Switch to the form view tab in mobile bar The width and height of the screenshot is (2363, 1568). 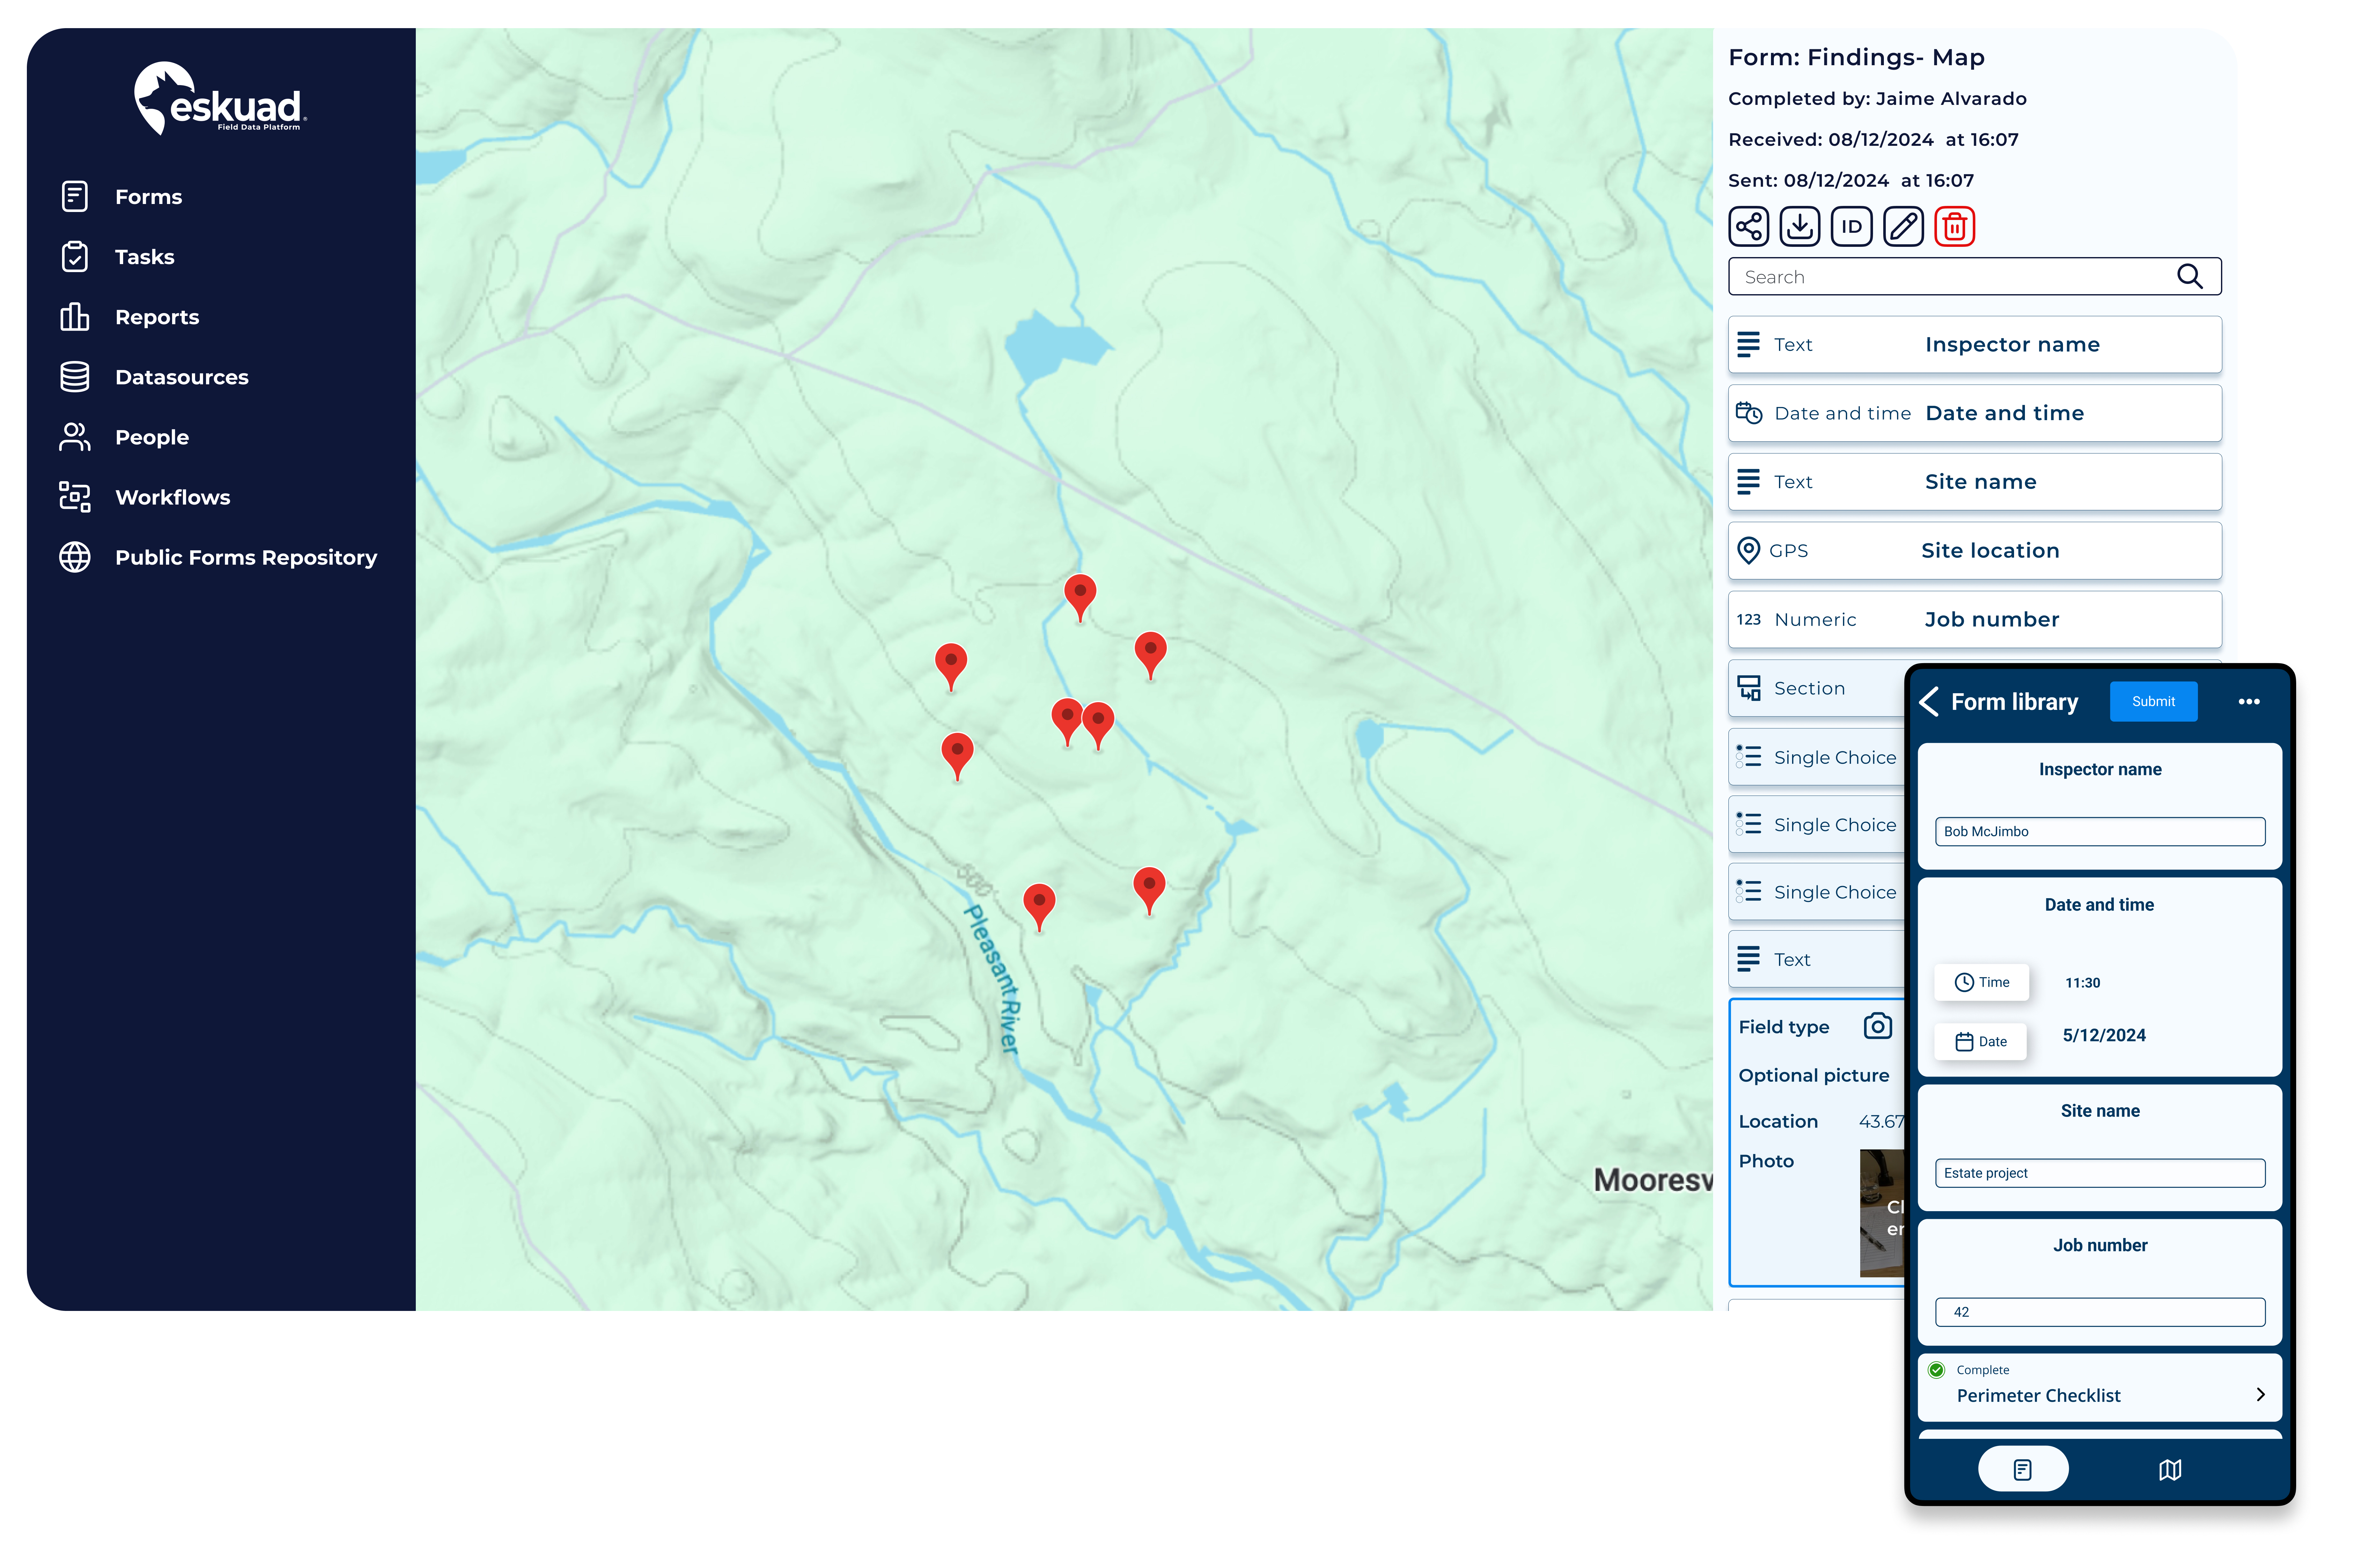pyautogui.click(x=2023, y=1469)
